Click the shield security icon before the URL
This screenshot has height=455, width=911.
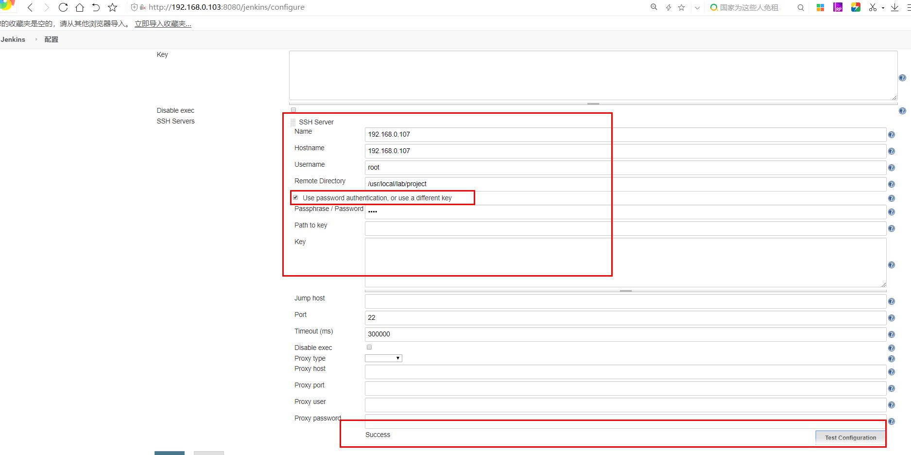click(x=134, y=7)
